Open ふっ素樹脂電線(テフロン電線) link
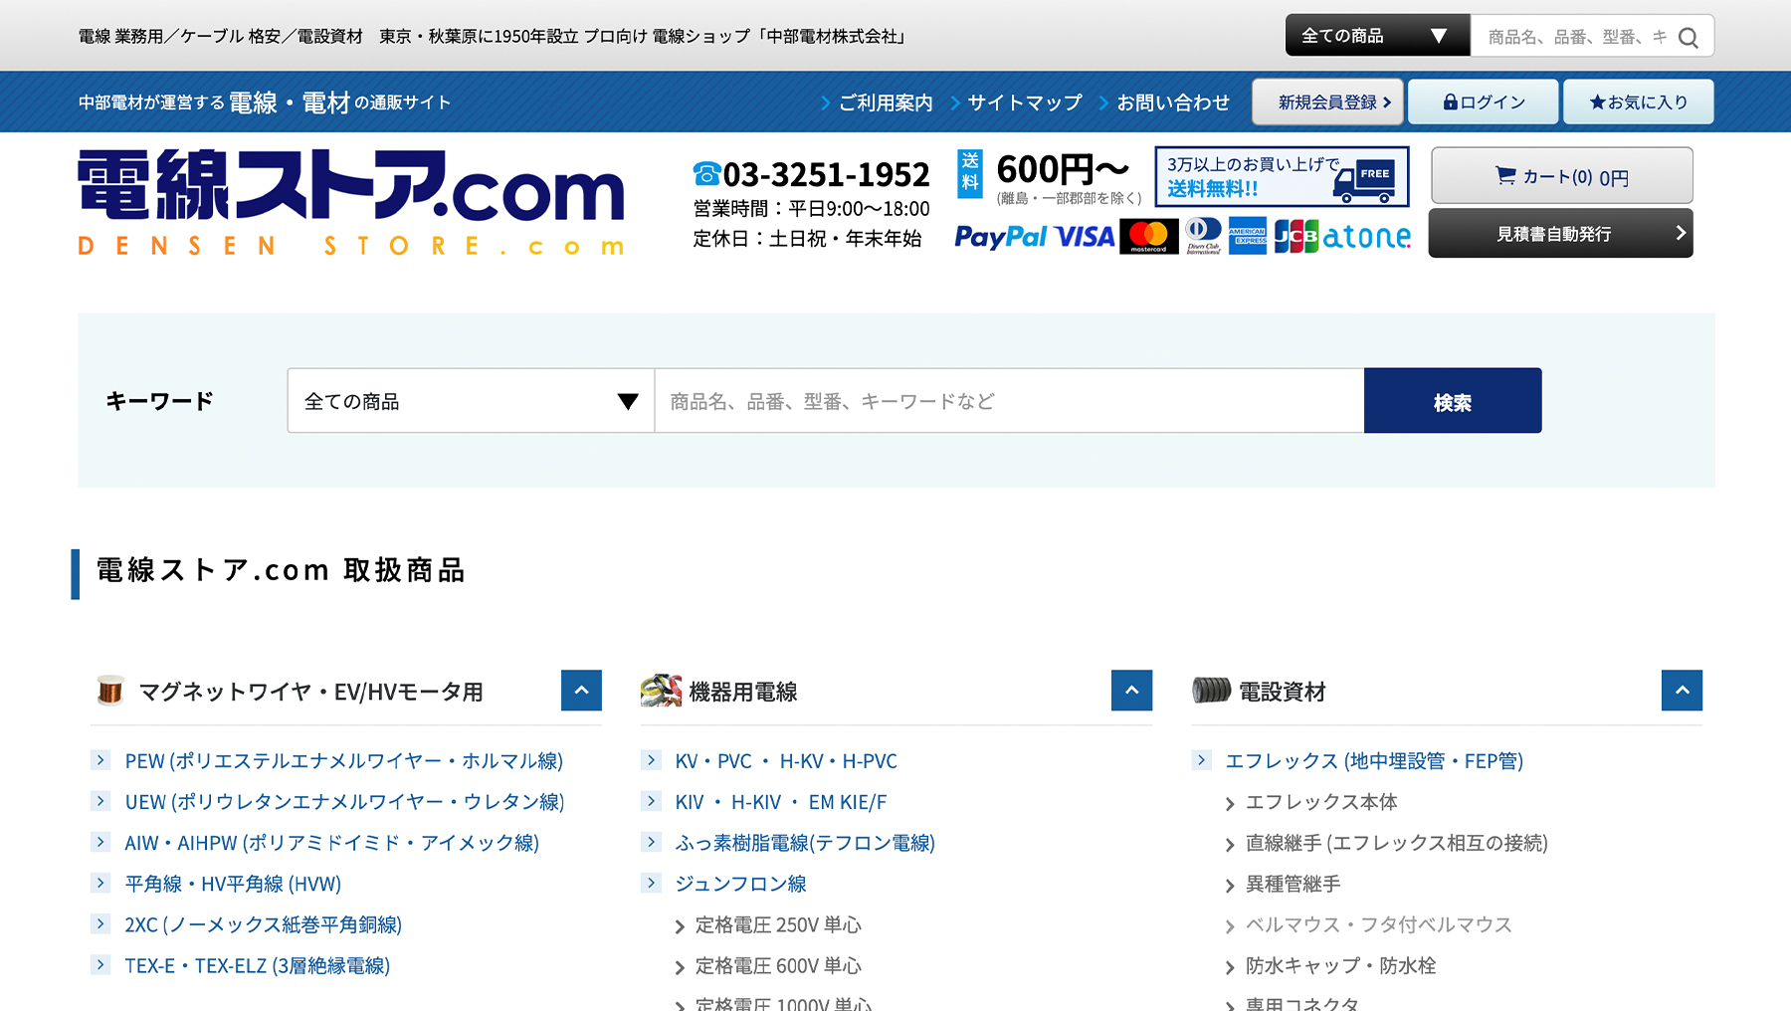 805,843
